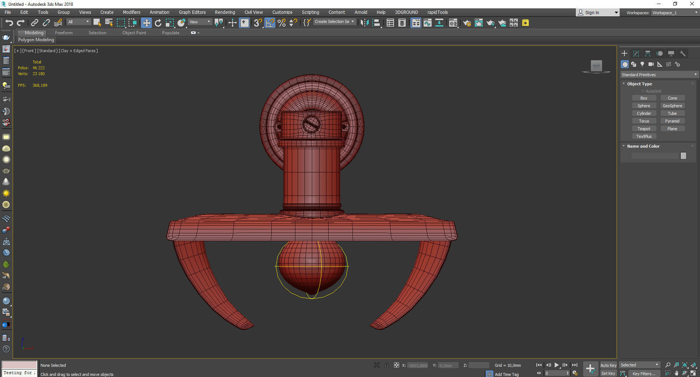Screen dimensions: 700x377
Task: Open the selection filter All dropdown
Action: pyautogui.click(x=78, y=22)
